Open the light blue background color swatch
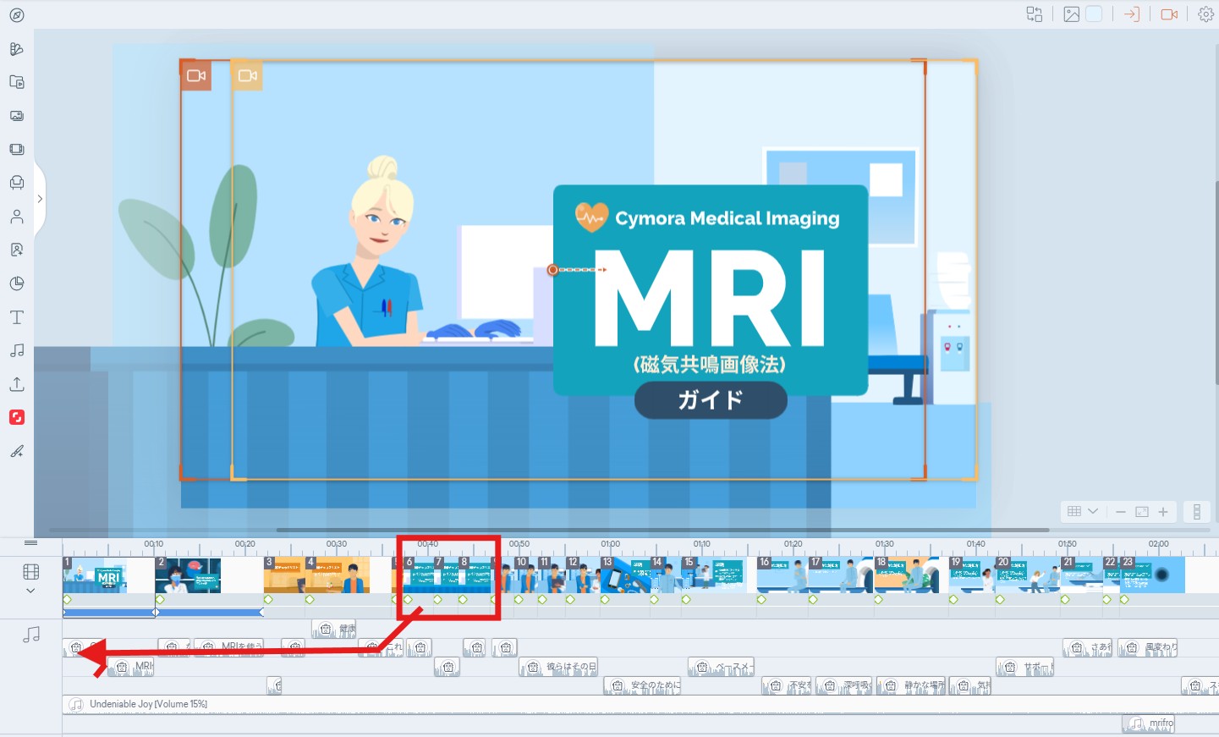Screen dimensions: 1219x737 coord(1094,14)
